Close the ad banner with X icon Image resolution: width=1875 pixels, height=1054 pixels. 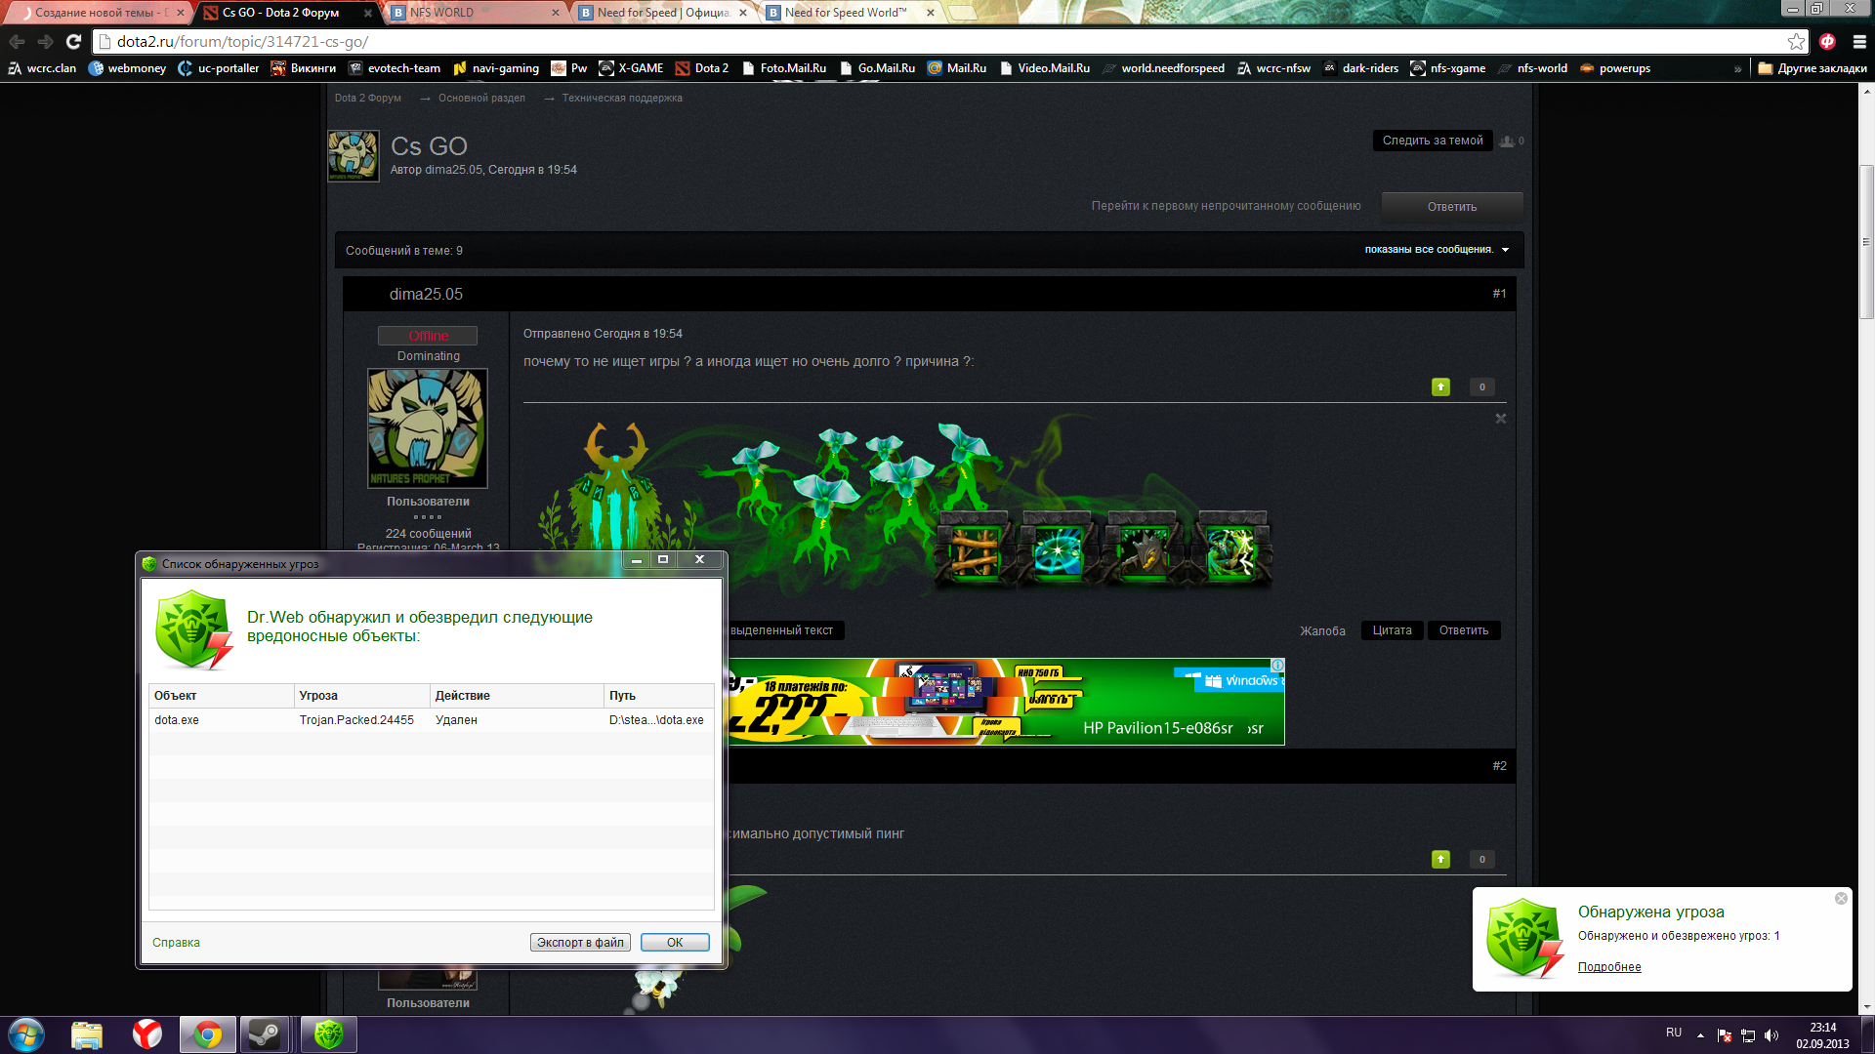pyautogui.click(x=1501, y=419)
